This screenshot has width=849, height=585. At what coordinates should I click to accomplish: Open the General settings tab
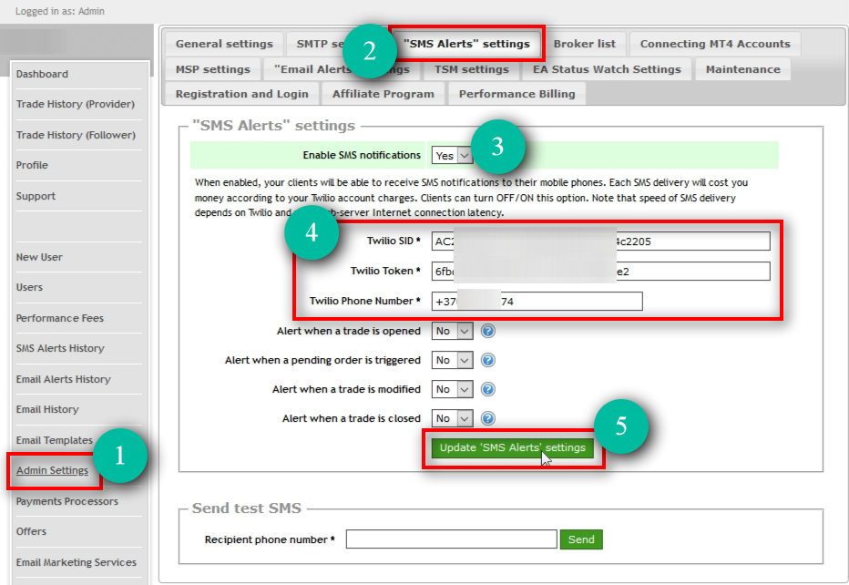point(224,44)
